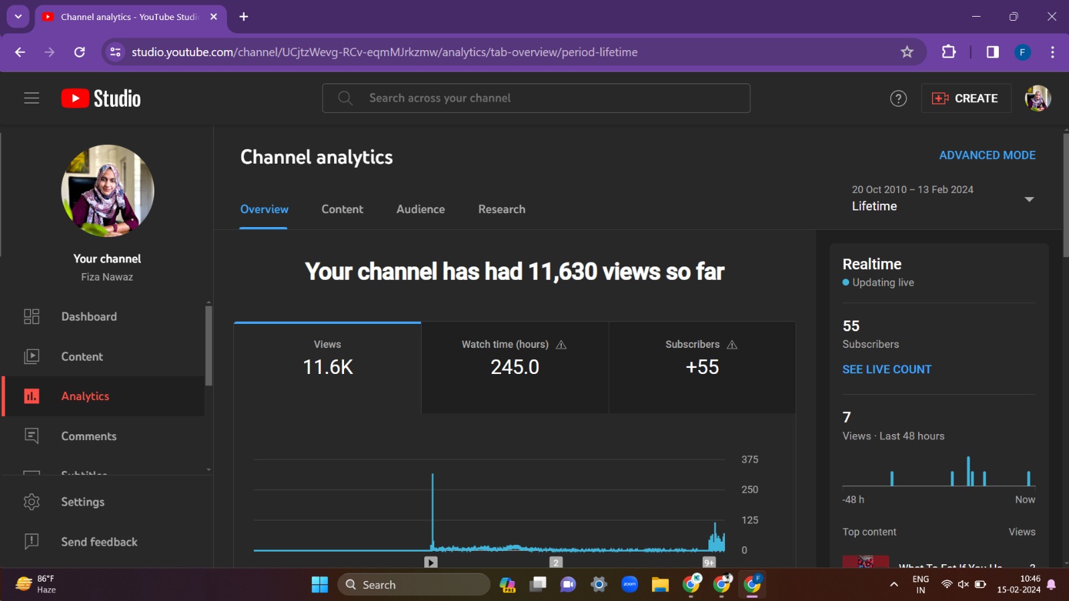Click the notification bell in system tray
The height and width of the screenshot is (601, 1069).
1051,585
